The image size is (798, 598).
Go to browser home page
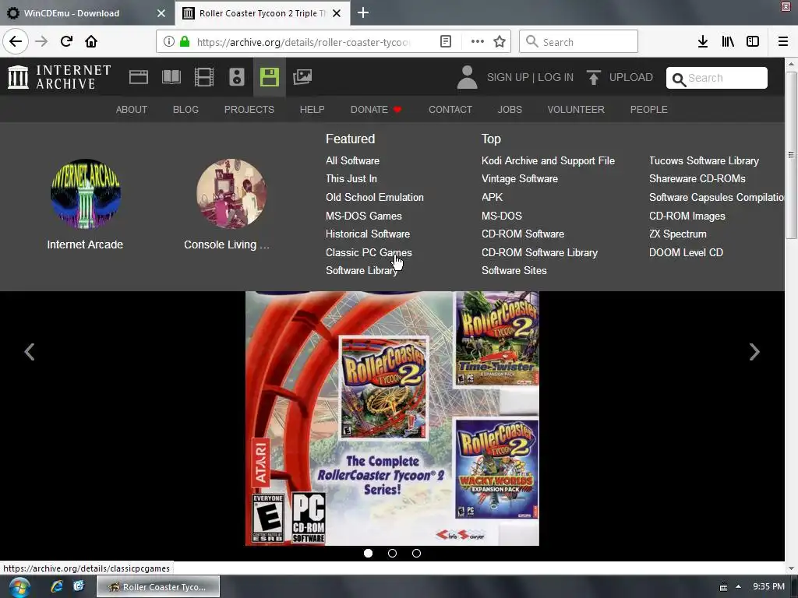coord(91,41)
